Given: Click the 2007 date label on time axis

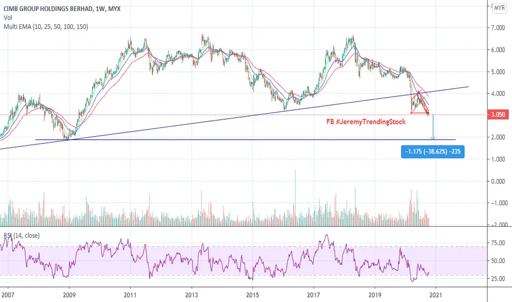Looking at the screenshot, I should [8, 295].
